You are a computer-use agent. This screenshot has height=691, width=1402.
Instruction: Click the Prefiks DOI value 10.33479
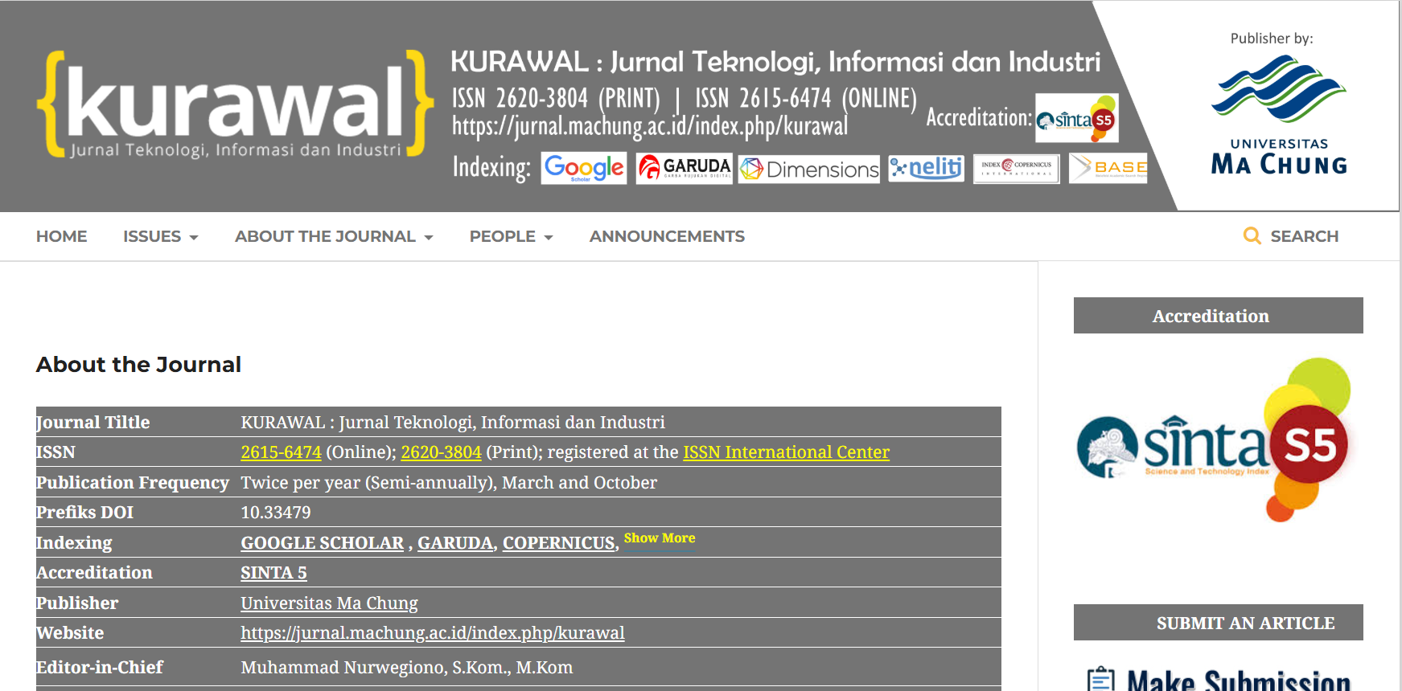click(x=276, y=513)
